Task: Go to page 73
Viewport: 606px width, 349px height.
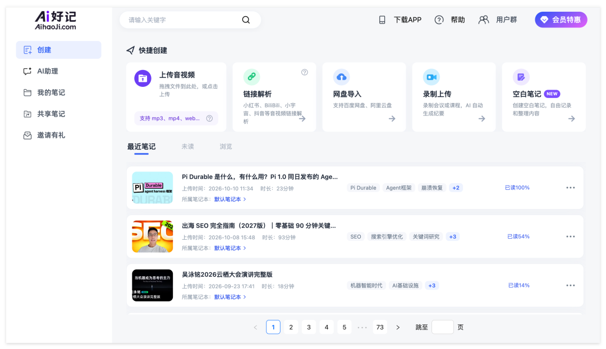Action: [x=380, y=327]
